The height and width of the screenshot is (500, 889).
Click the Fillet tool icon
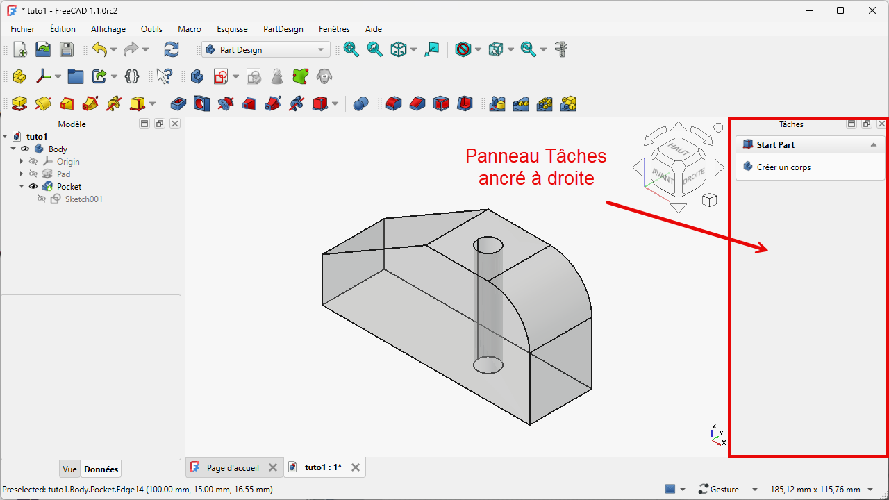coord(394,104)
